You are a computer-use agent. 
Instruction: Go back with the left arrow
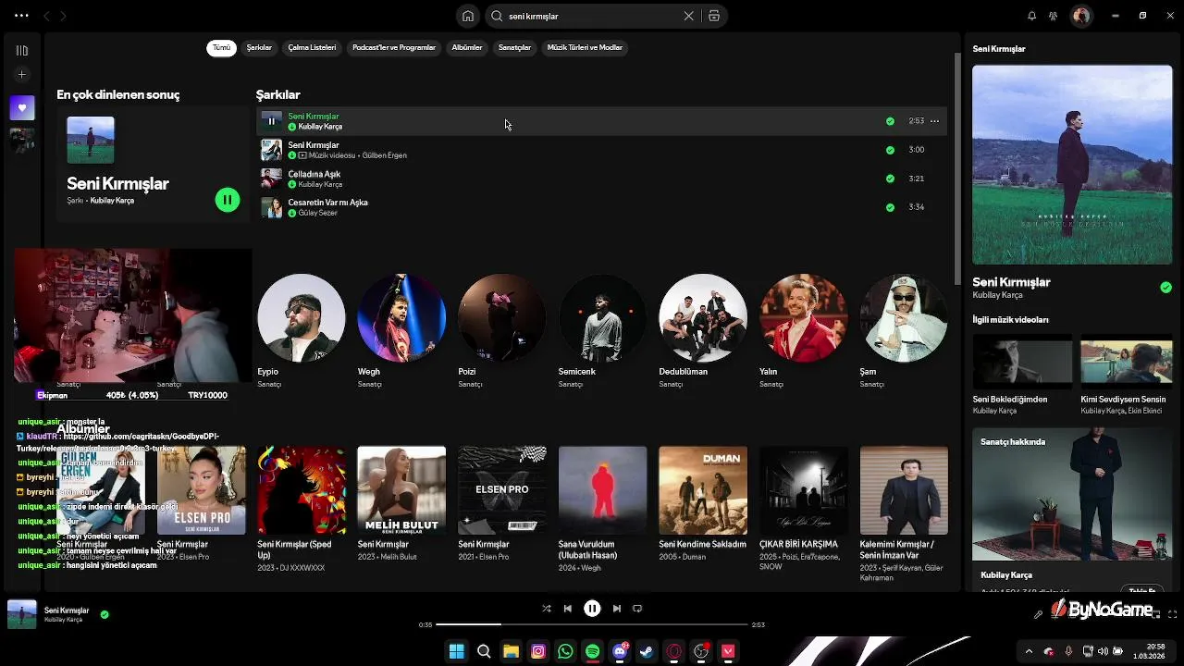(x=46, y=16)
